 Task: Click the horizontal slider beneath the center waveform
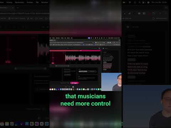62,66
